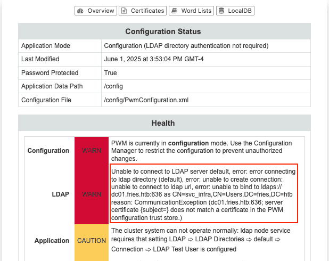The height and width of the screenshot is (261, 329).
Task: Click the Application row label in Health
Action: (52, 241)
